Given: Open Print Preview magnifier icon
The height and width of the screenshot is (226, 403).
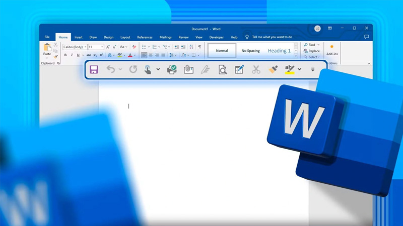Looking at the screenshot, I should (223, 69).
